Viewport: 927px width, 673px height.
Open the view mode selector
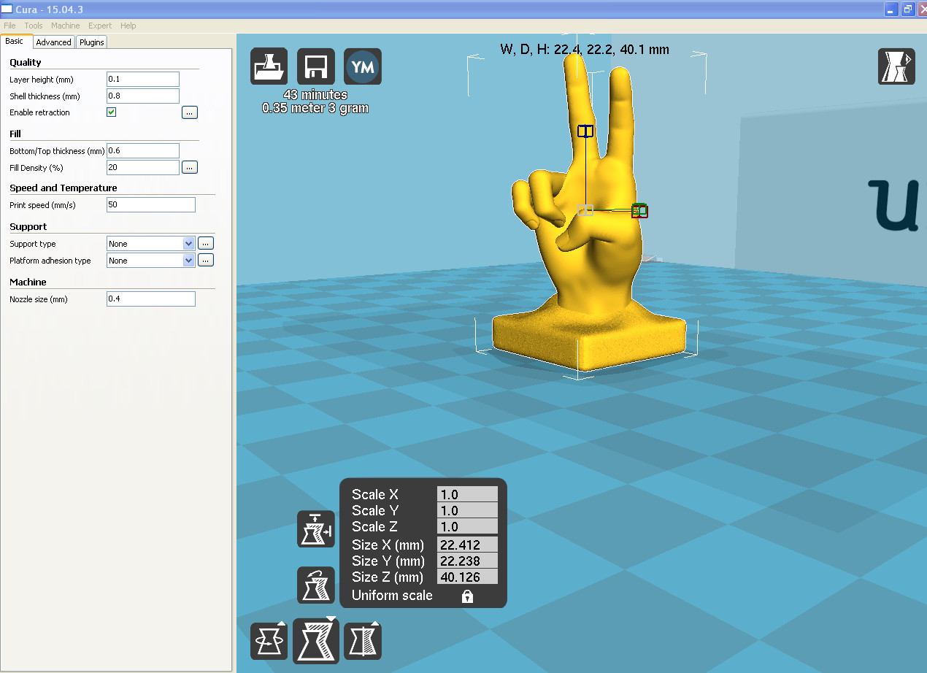[896, 66]
